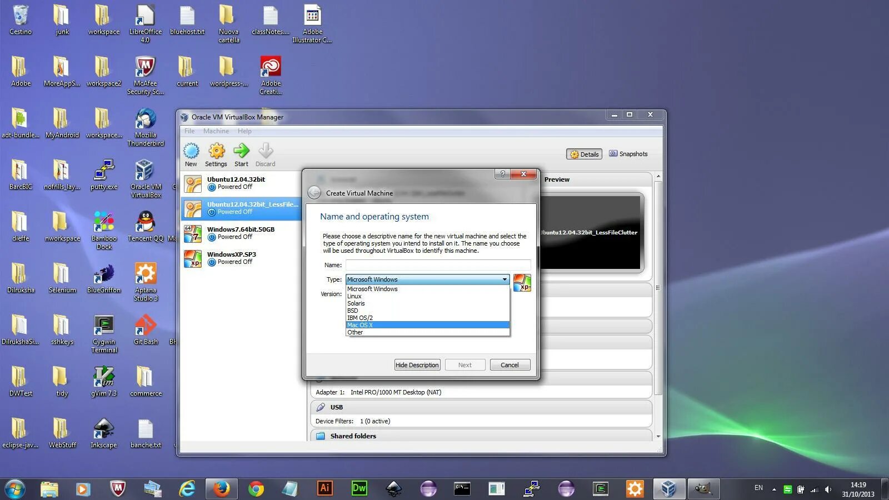
Task: Click the New virtual machine toolbar icon
Action: pos(191,155)
